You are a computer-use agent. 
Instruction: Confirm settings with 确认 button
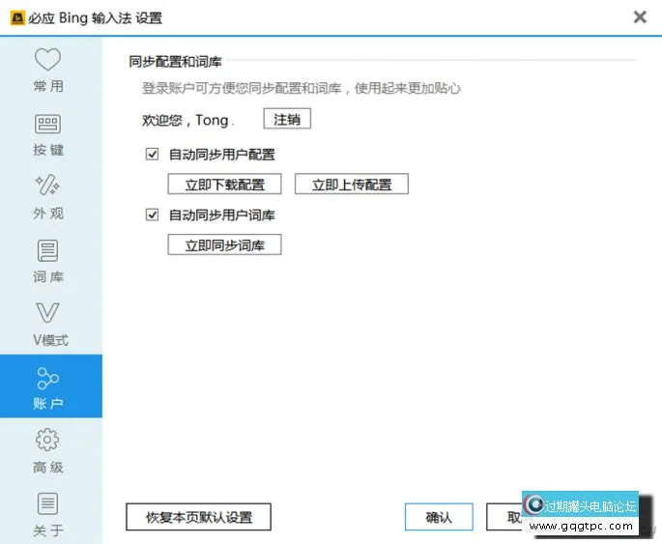439,517
